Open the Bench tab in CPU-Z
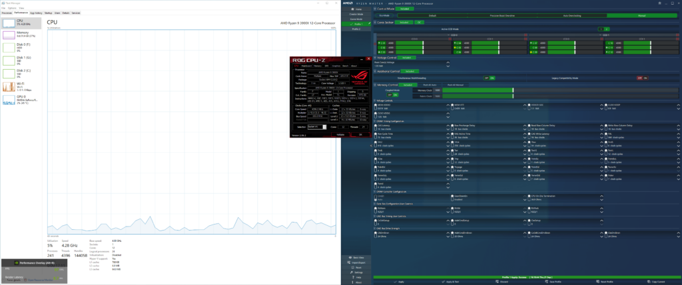 (x=346, y=66)
